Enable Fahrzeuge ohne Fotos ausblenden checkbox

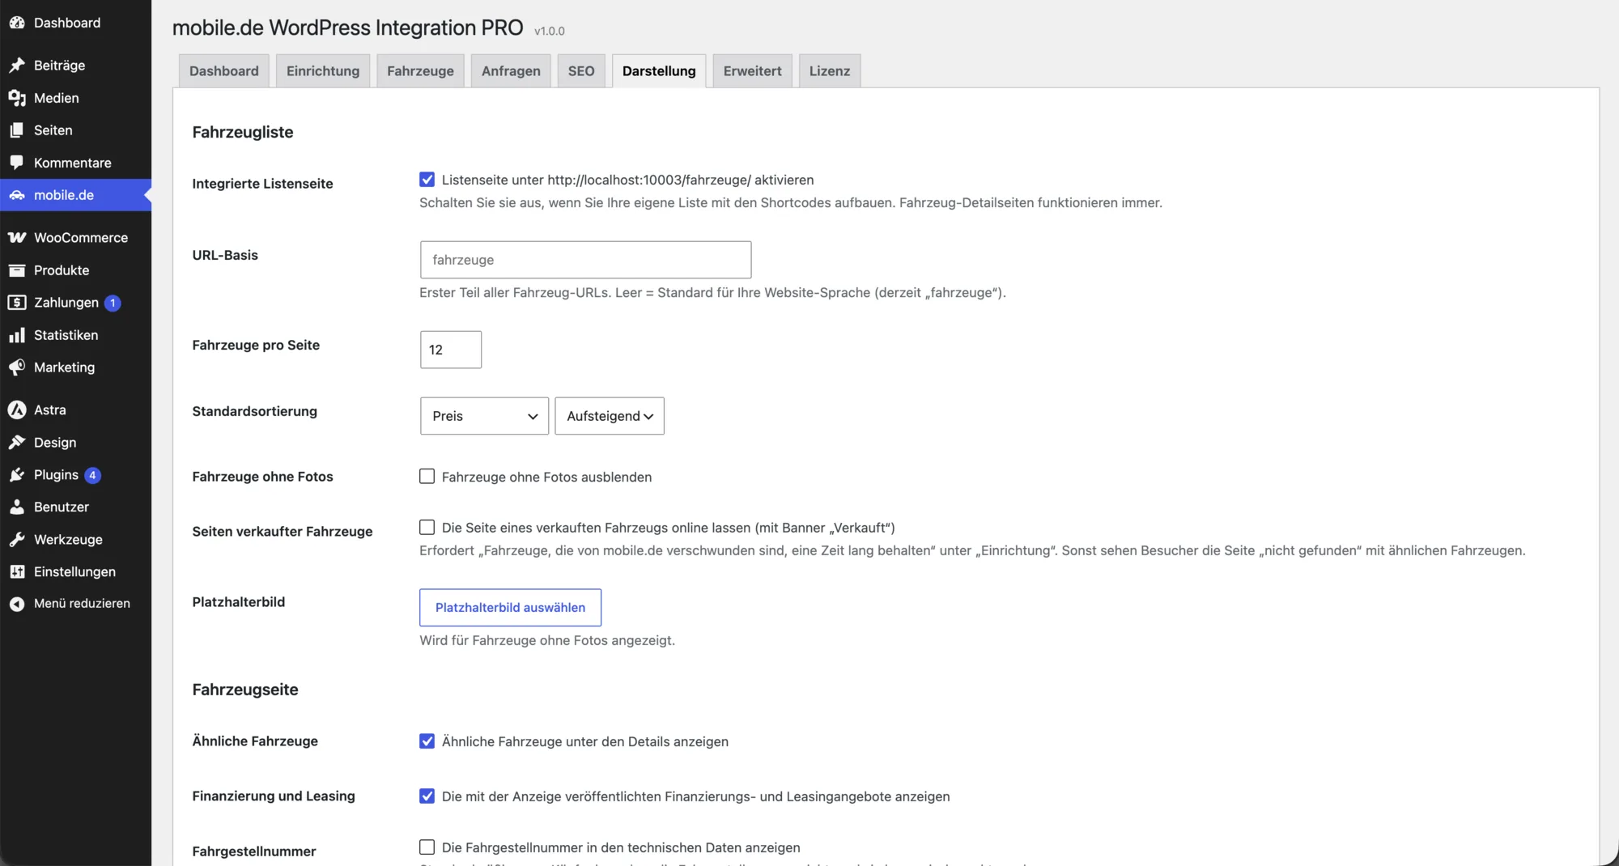click(x=427, y=477)
